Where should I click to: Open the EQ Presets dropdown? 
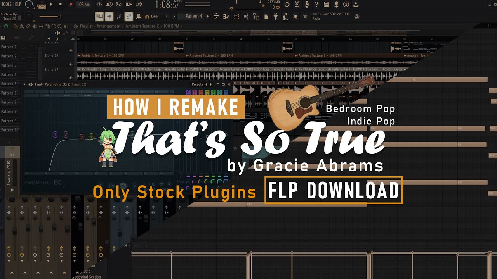(x=197, y=84)
